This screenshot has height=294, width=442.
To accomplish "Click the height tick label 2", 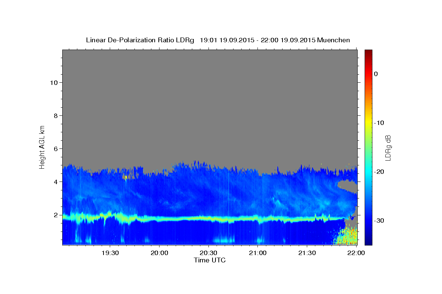I will point(55,215).
